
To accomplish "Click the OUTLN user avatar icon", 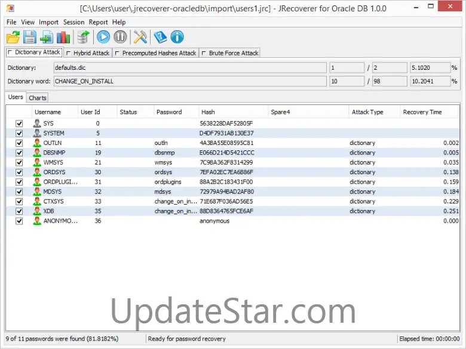I will pos(37,143).
